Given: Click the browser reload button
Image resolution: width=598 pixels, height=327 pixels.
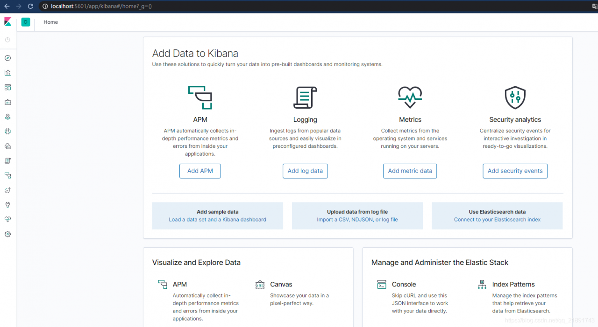Looking at the screenshot, I should (30, 6).
